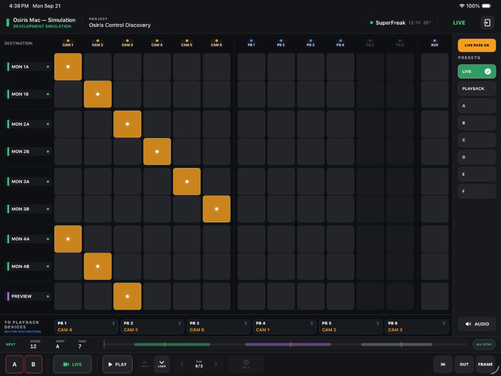Image resolution: width=501 pixels, height=376 pixels.
Task: Select the PB 3 source header
Action: (311, 43)
